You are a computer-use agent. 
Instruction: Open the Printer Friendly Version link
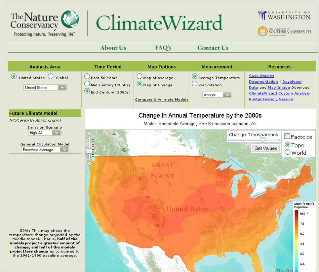tap(271, 99)
